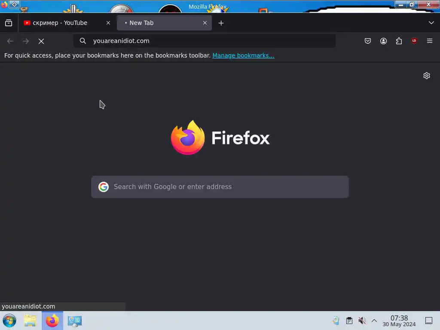Select the New Tab tab
This screenshot has width=440, height=330.
(x=164, y=23)
